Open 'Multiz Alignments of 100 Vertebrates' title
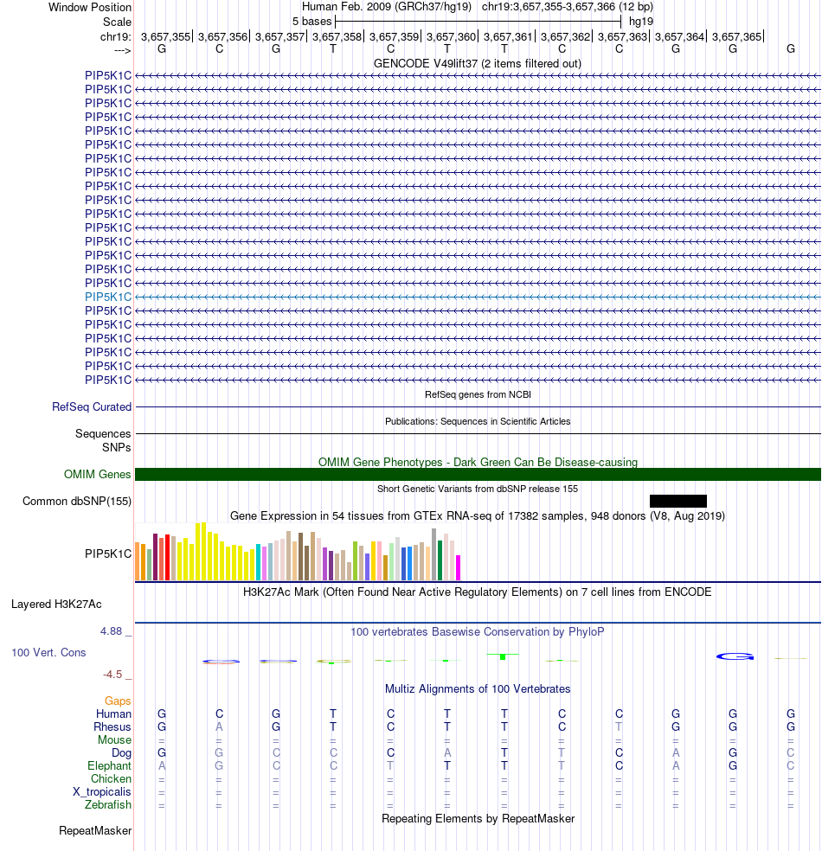Screen dimensions: 822x851 478,689
